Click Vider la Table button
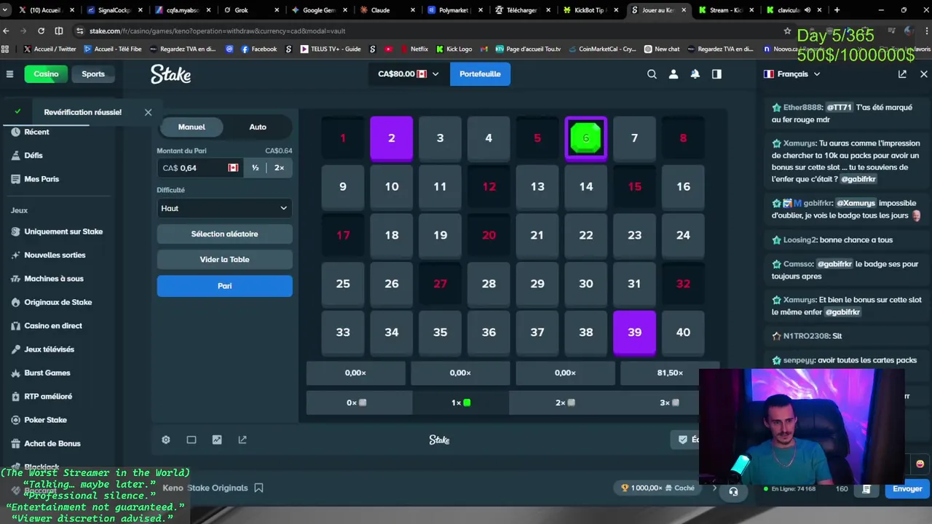The height and width of the screenshot is (524, 932). [224, 259]
